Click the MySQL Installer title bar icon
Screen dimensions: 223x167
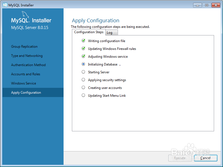[x=5, y=5]
